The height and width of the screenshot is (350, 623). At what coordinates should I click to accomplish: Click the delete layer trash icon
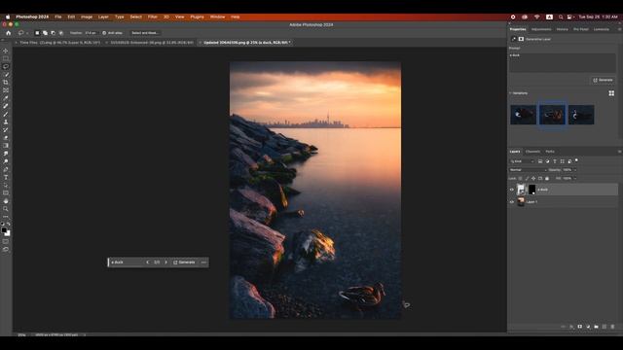(612, 327)
